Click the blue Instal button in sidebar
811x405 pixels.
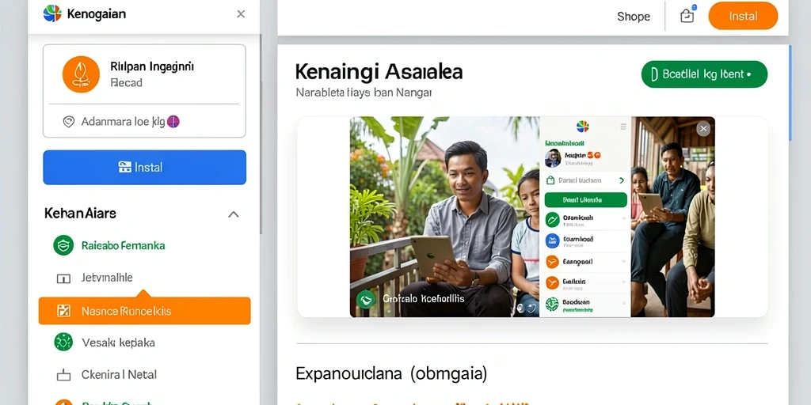click(x=144, y=168)
